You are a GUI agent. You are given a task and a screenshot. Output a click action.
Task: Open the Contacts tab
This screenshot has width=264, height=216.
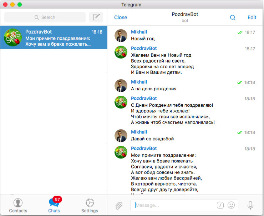pyautogui.click(x=18, y=205)
